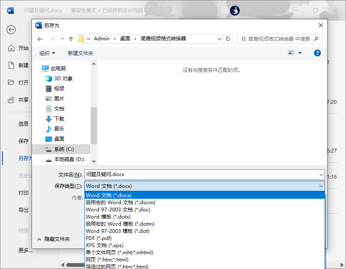This screenshot has height=269, width=346.
Task: Open the 音乐 folder
Action: tap(58, 129)
